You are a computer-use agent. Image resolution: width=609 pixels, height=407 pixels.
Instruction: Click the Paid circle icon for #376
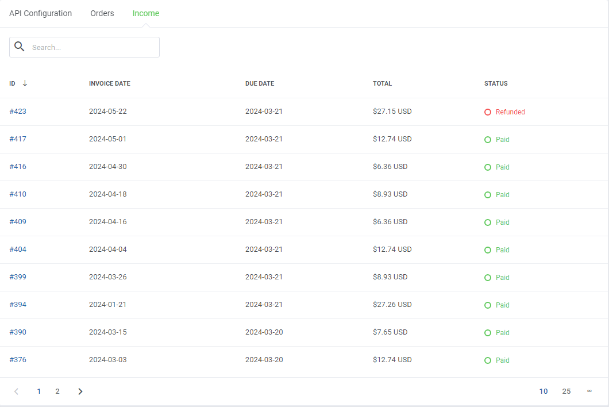[x=488, y=360]
